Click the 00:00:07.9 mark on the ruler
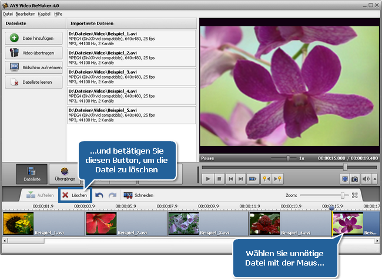 (x=167, y=206)
